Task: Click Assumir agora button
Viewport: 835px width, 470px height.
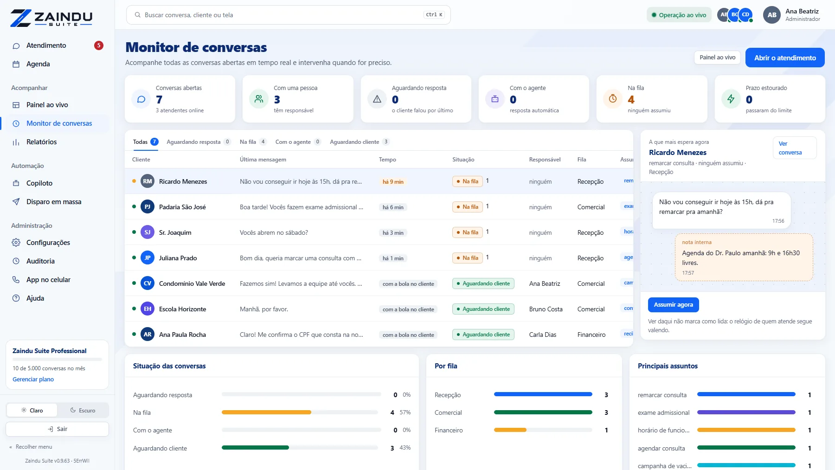Action: click(x=674, y=305)
